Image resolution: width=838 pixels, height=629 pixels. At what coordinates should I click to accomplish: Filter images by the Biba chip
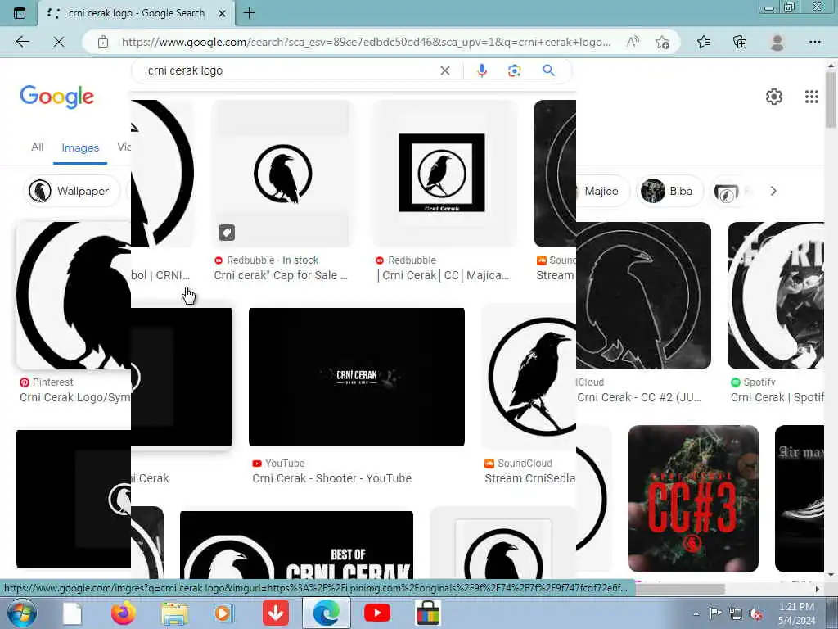click(669, 191)
